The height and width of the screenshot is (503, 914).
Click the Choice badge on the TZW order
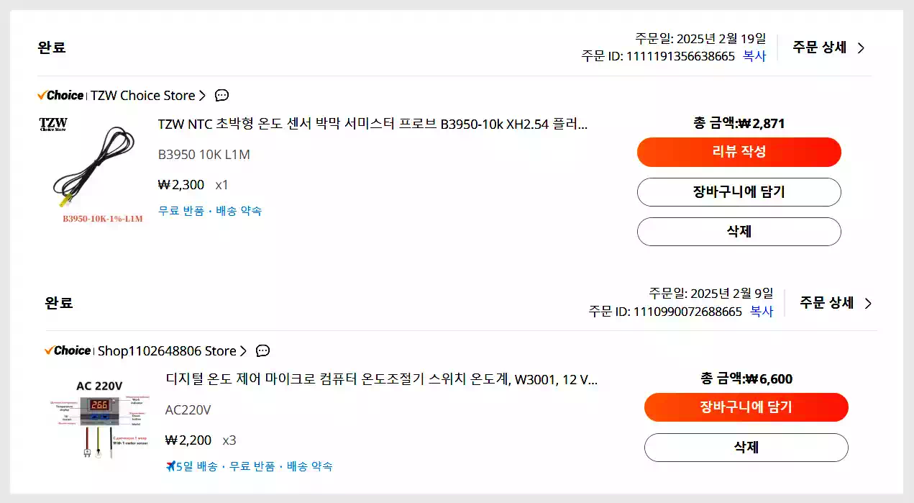coord(60,95)
